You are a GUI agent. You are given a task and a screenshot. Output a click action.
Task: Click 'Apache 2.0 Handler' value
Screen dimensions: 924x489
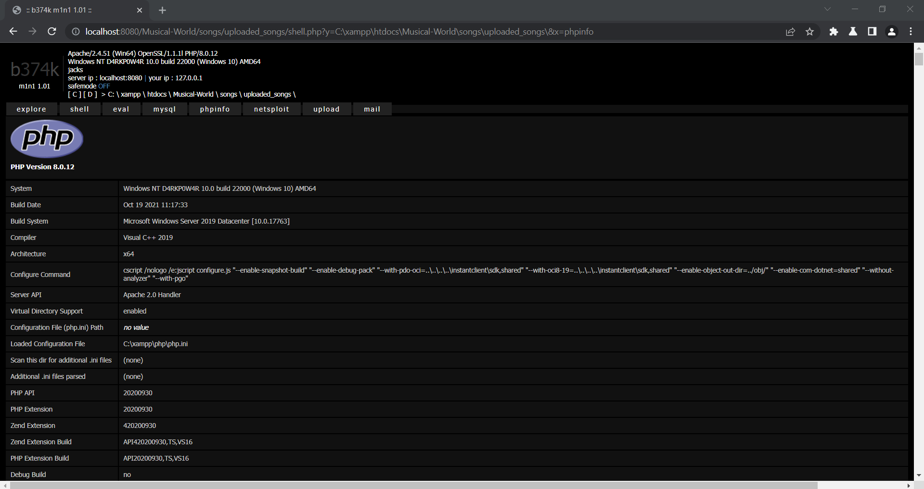click(x=152, y=295)
